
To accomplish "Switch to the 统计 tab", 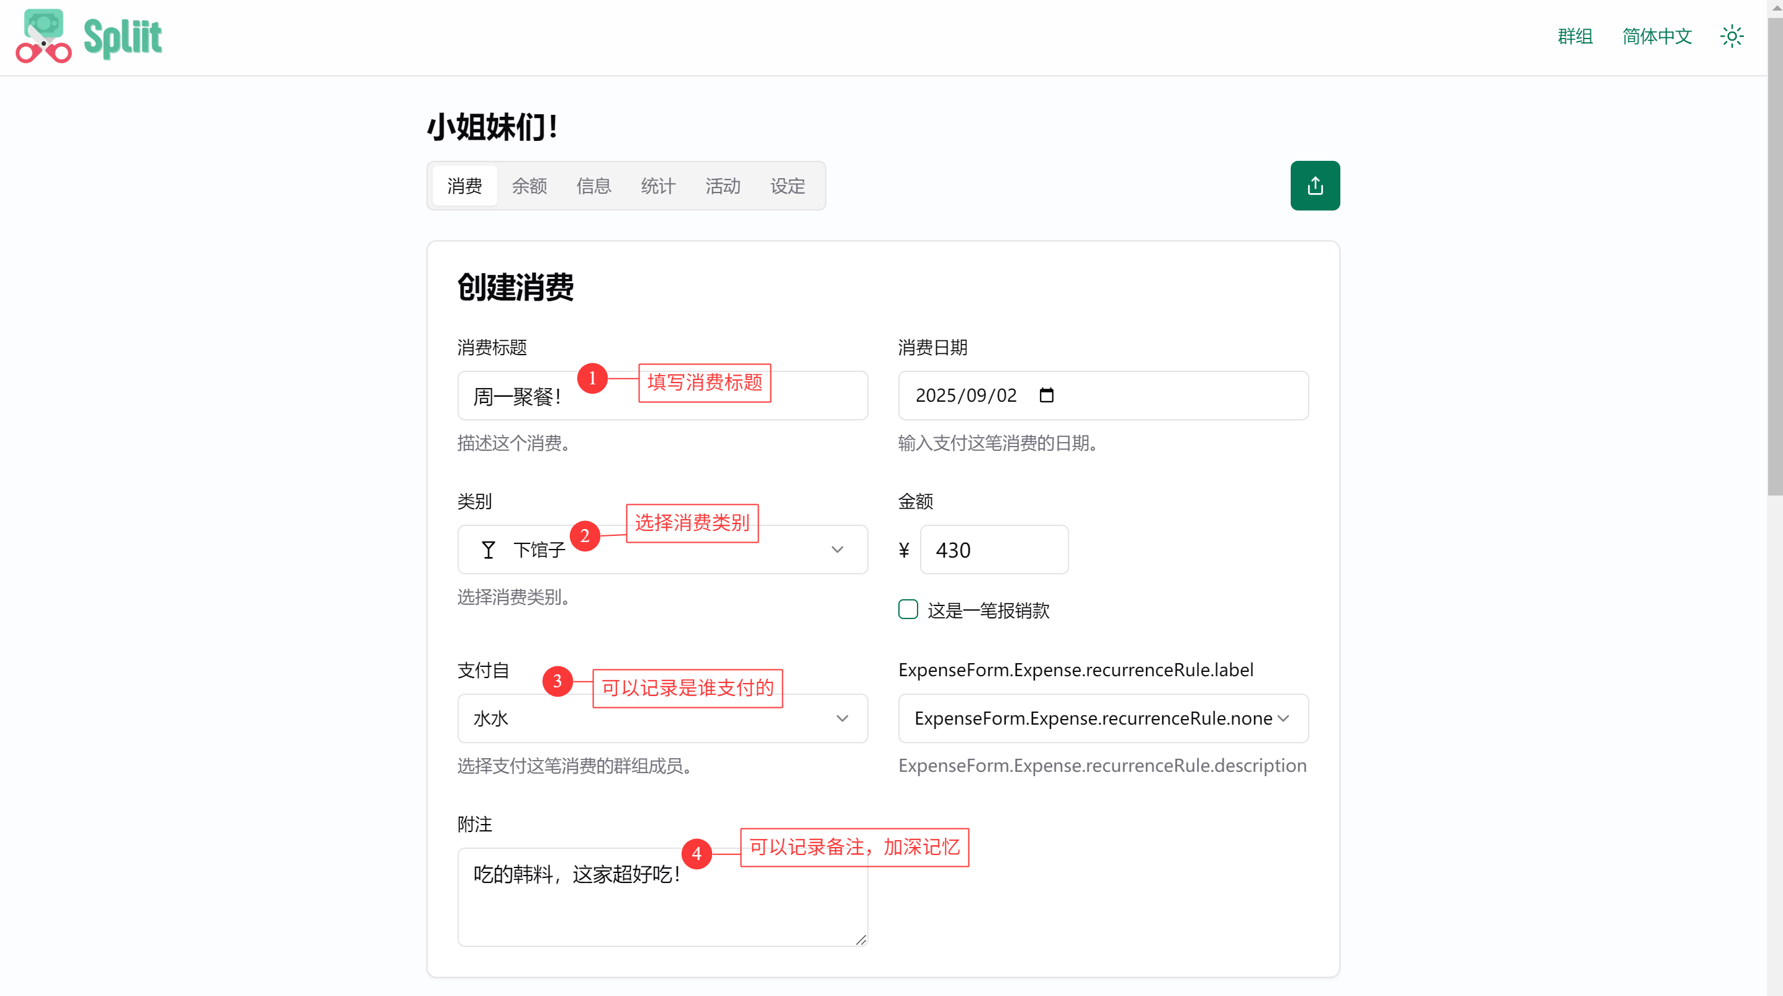I will pos(657,186).
